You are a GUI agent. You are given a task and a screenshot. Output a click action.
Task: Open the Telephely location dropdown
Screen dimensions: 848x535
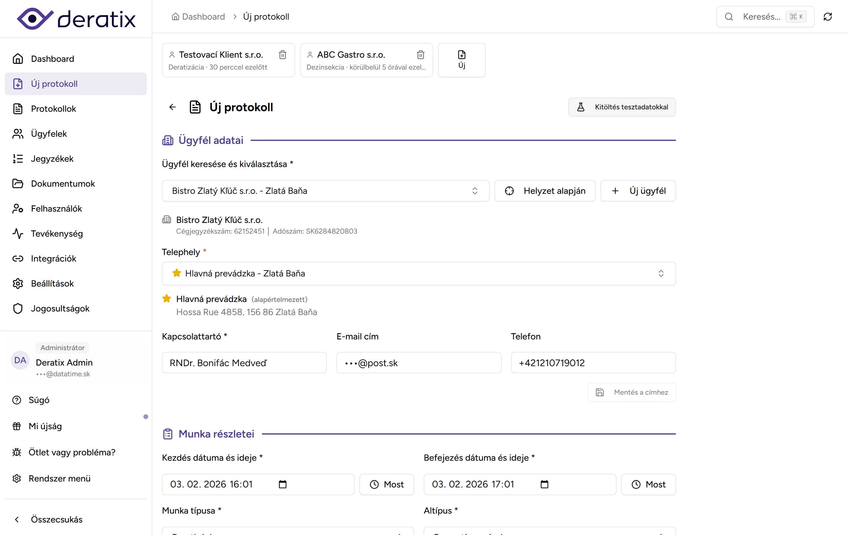418,273
